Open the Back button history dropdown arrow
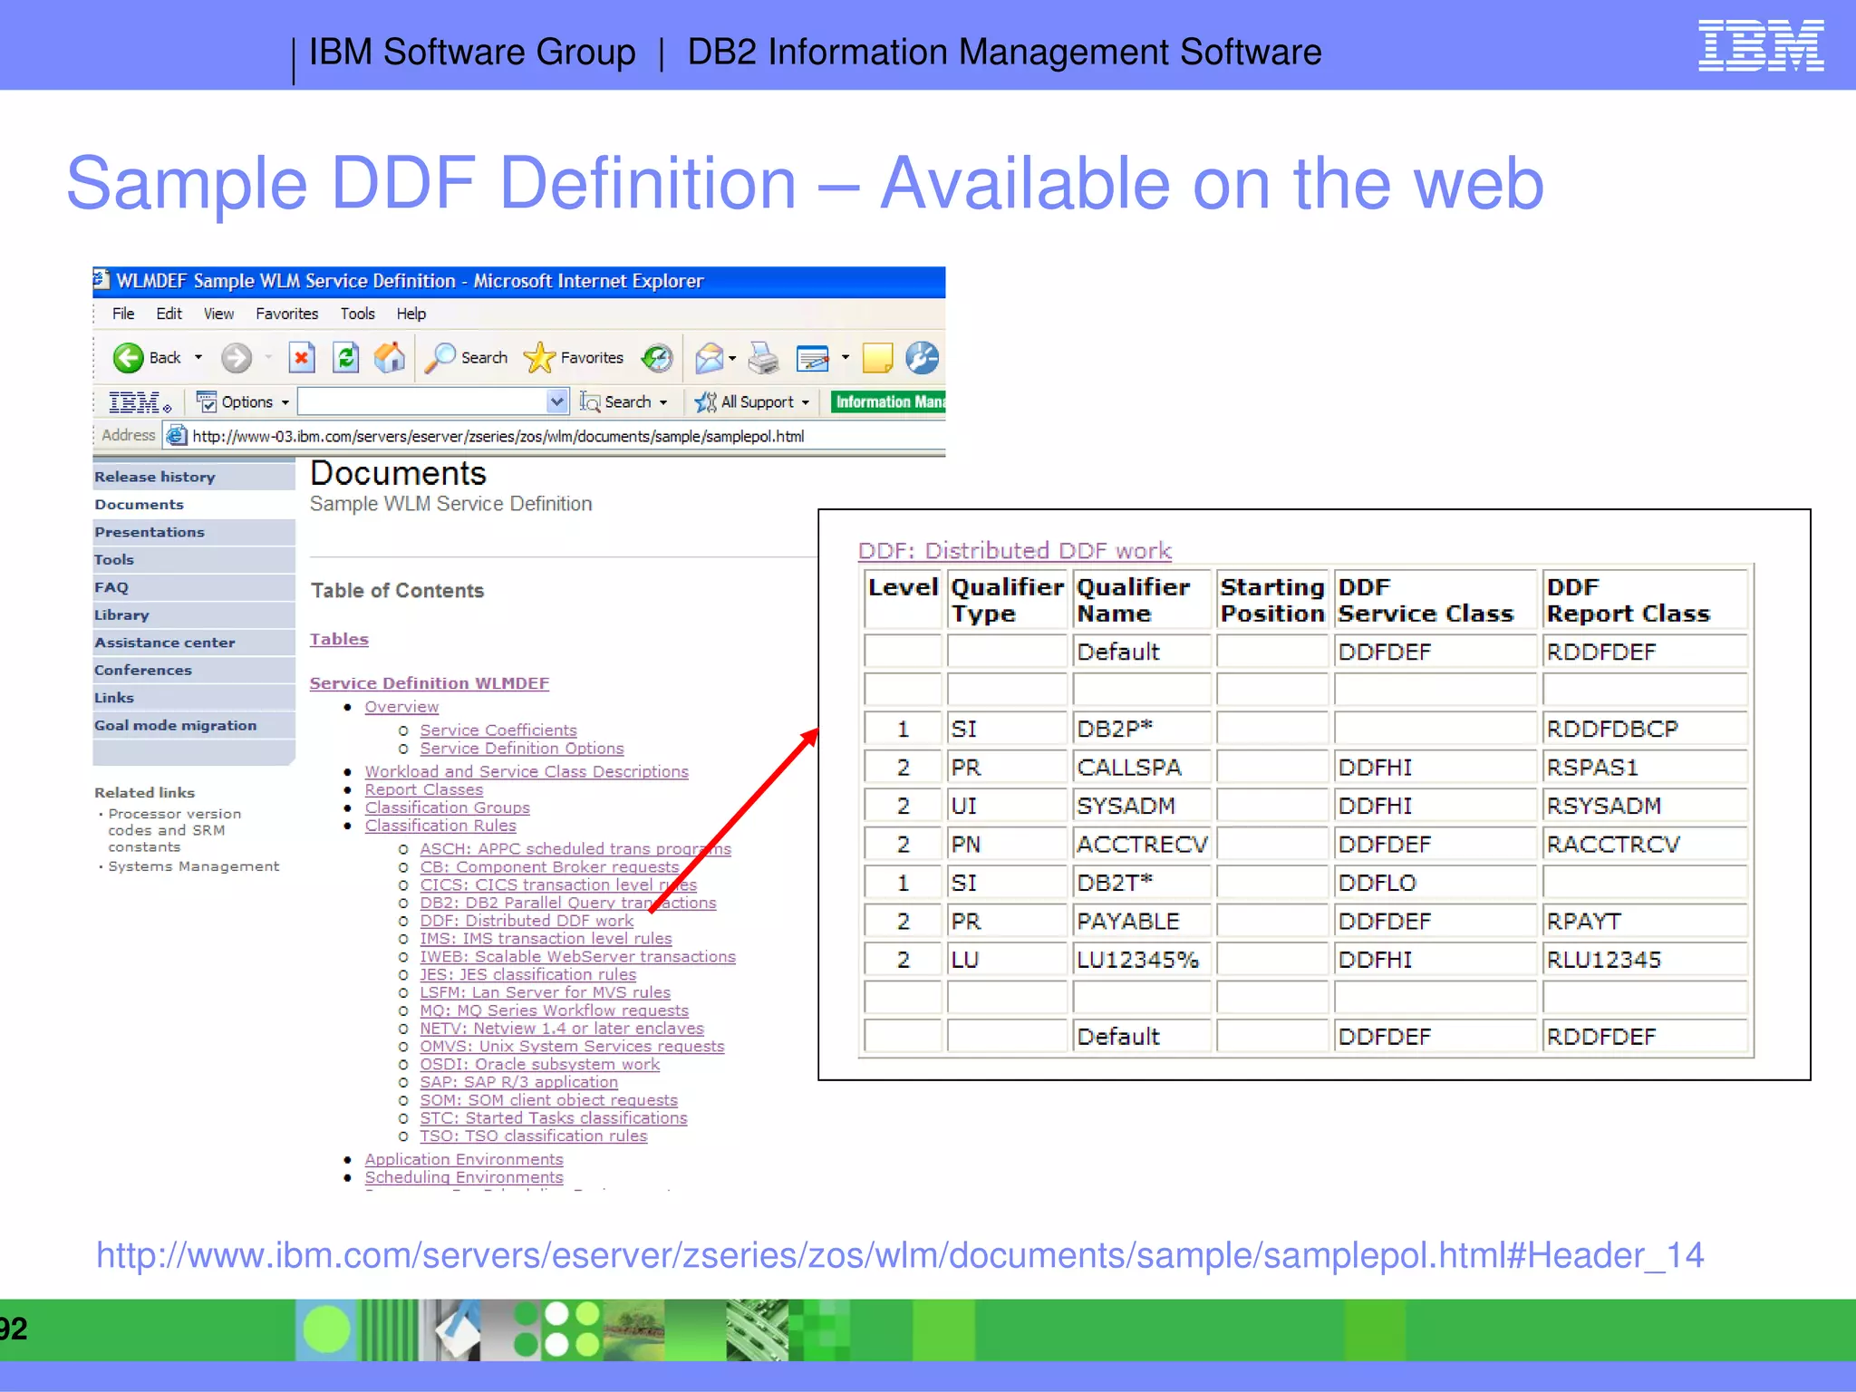The height and width of the screenshot is (1392, 1856). (x=198, y=358)
